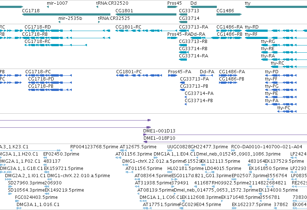Select the CG33714-RB transcript label

(x=193, y=49)
